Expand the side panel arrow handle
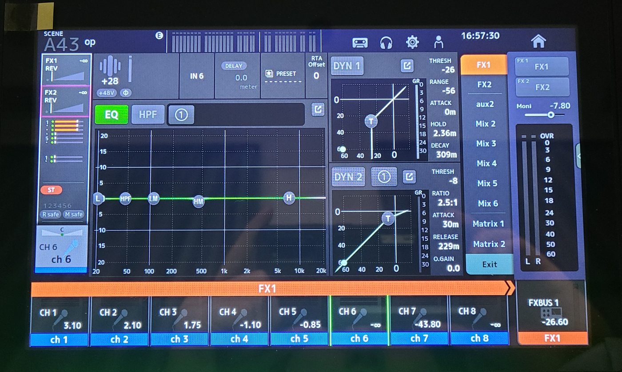This screenshot has width=622, height=372. [x=579, y=156]
